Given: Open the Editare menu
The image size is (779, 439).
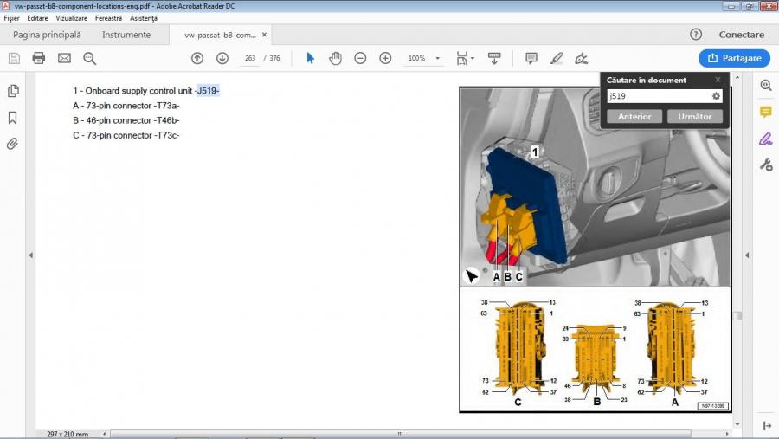Looking at the screenshot, I should point(37,18).
